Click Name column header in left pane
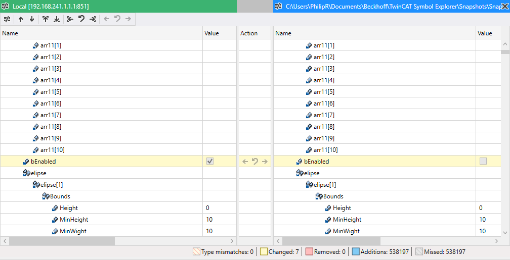This screenshot has width=510, height=260. [x=101, y=33]
